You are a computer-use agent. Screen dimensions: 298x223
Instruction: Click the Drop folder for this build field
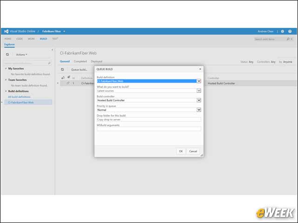[149, 119]
